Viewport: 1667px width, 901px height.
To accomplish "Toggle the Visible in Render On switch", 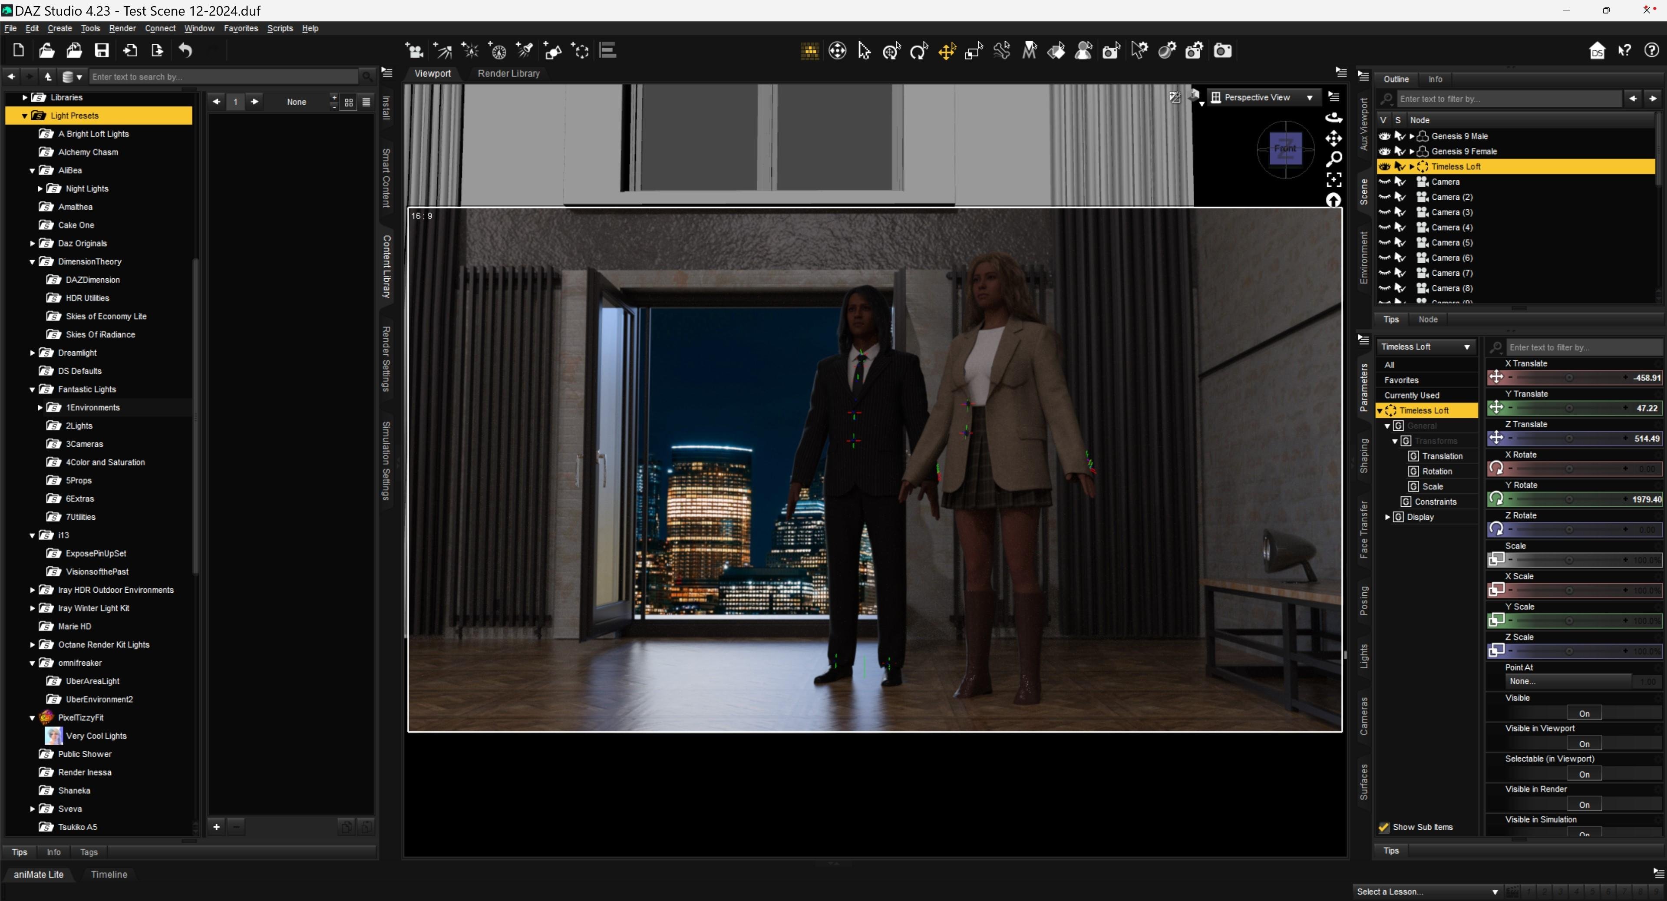I will [1584, 805].
